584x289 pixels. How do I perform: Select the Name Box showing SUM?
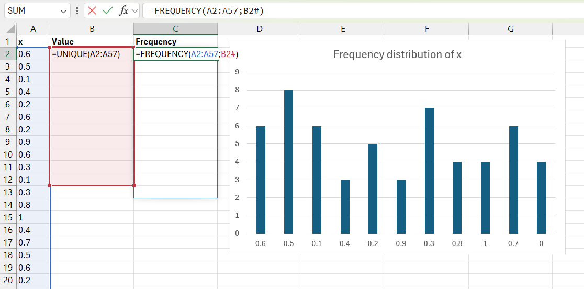click(37, 11)
